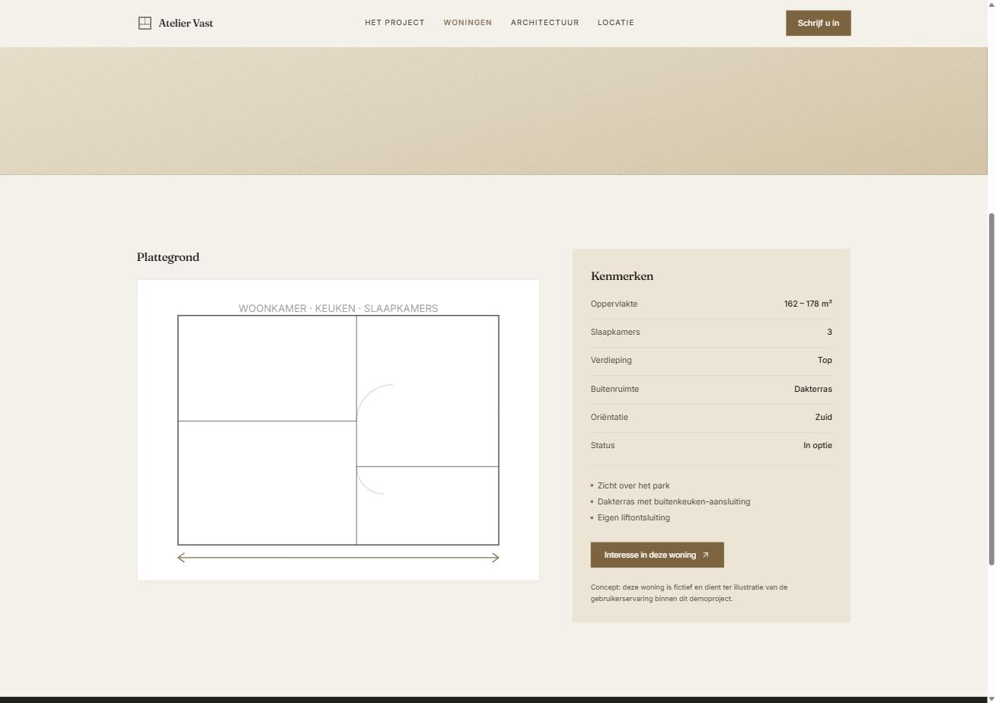Click the floor plan label 'WOONKAMER · KEUKEN · SLAAPKAMERS'
The image size is (996, 703).
[x=338, y=308]
